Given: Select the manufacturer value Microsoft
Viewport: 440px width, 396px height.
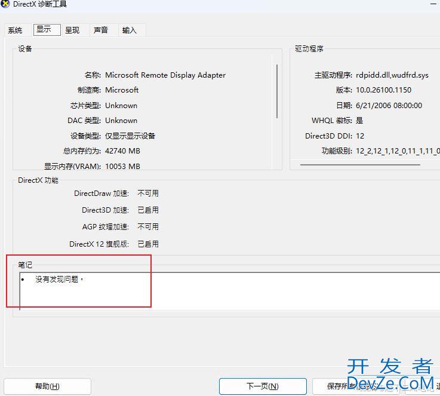Looking at the screenshot, I should (122, 90).
